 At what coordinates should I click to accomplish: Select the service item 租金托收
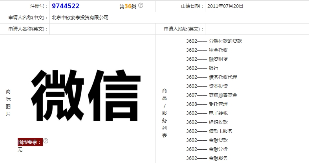pyautogui.click(x=218, y=50)
